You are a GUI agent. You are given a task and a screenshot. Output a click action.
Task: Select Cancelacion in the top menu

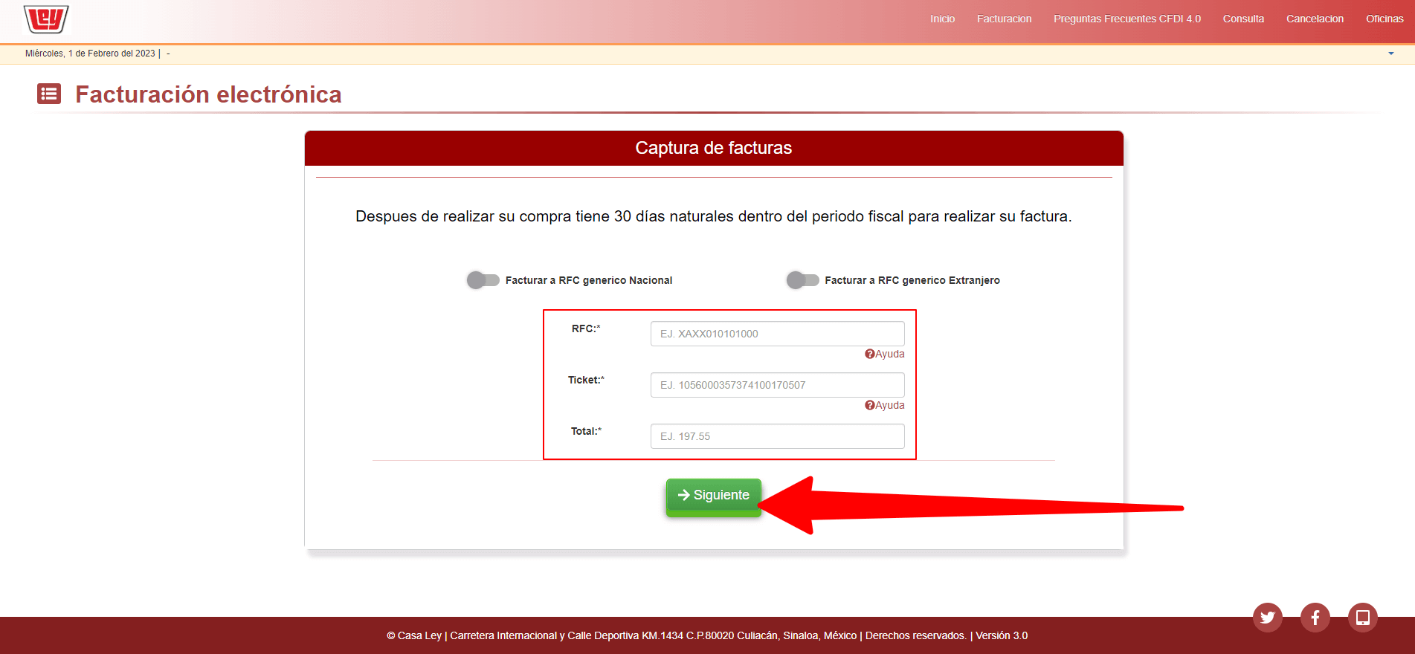(1315, 19)
